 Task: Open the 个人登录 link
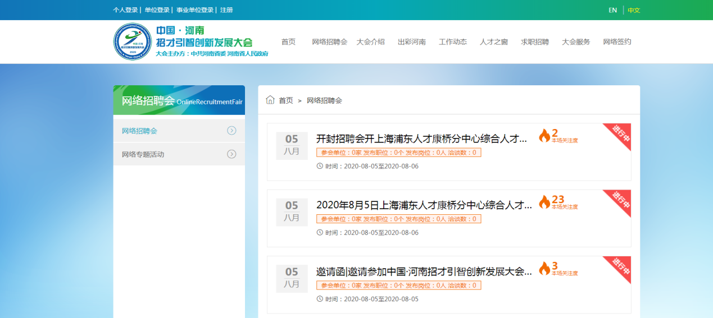coord(125,10)
